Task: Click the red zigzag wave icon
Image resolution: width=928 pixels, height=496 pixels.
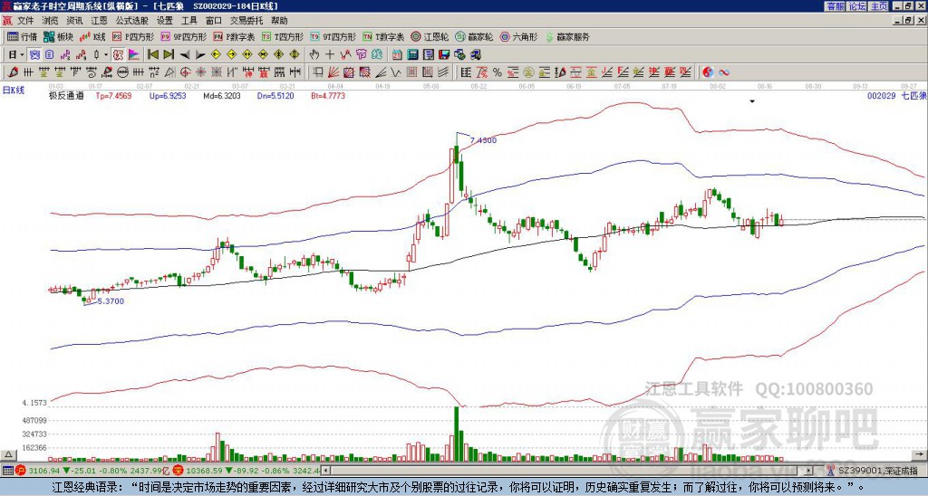Action: pos(345,55)
